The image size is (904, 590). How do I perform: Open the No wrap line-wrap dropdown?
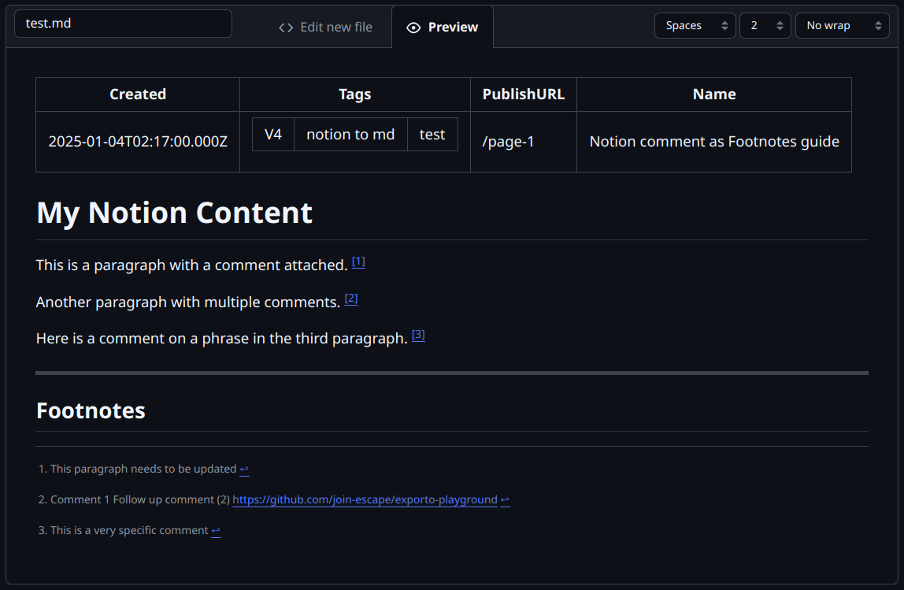[x=835, y=25]
